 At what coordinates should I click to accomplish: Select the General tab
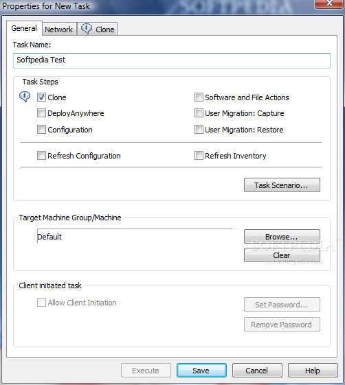pyautogui.click(x=24, y=28)
